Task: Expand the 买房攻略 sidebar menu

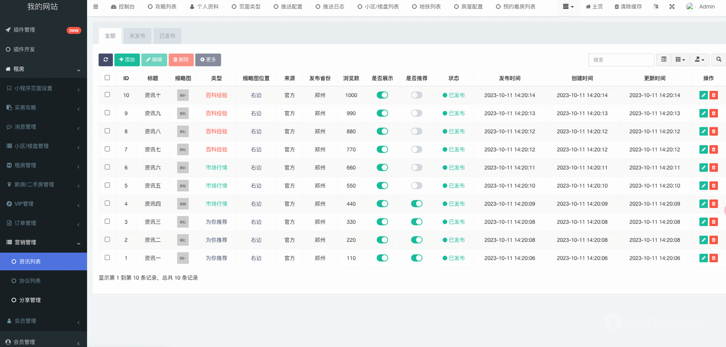Action: 43,108
